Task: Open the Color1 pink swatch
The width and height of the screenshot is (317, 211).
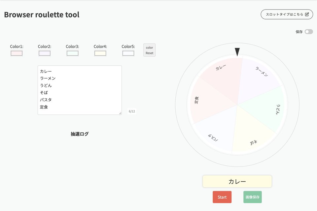Action: (17, 53)
